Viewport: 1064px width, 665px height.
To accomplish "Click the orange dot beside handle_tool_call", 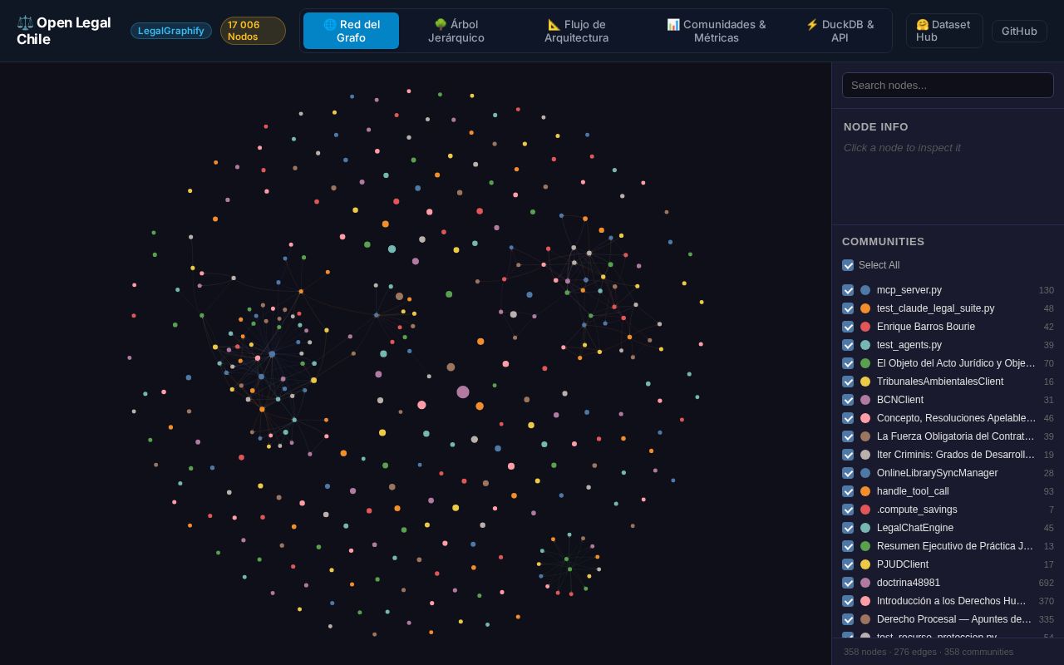I will pos(865,491).
